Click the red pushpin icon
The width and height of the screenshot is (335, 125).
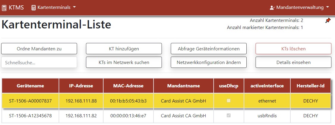coord(328,21)
